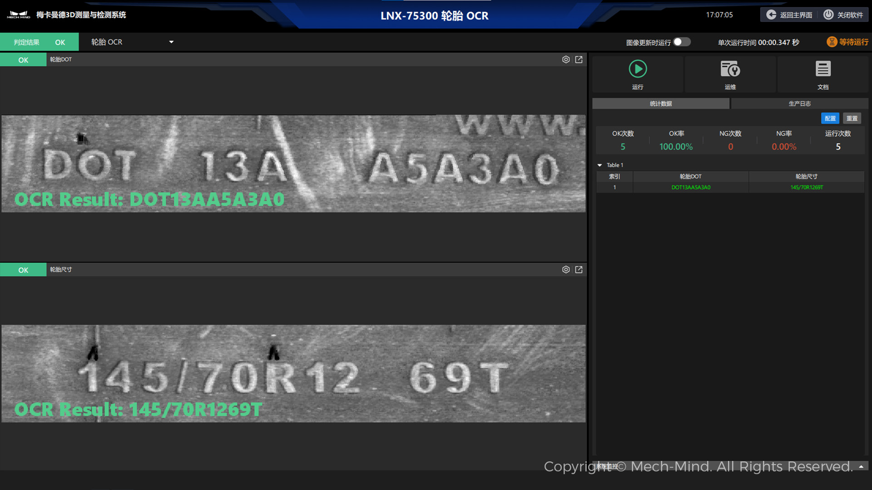Viewport: 872px width, 490px height.
Task: Click the Run (运行) play icon
Action: (638, 69)
